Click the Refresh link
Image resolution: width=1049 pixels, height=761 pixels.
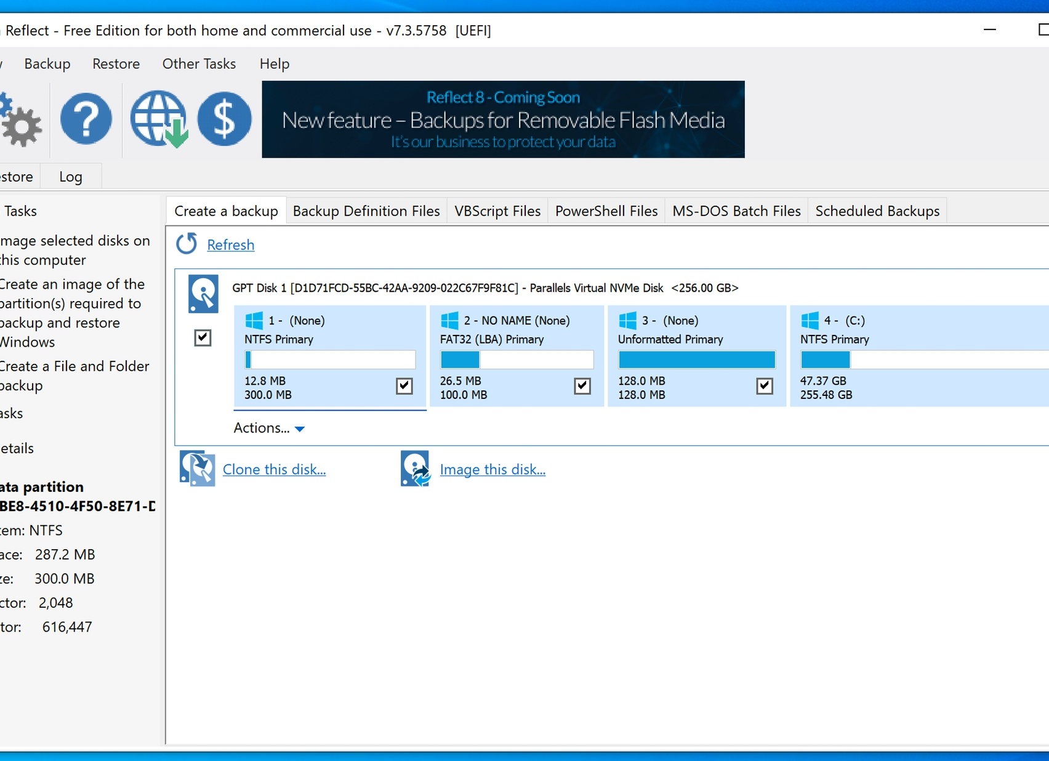click(x=231, y=245)
